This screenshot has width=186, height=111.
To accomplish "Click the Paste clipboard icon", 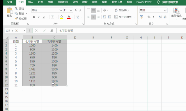I will (10, 10).
